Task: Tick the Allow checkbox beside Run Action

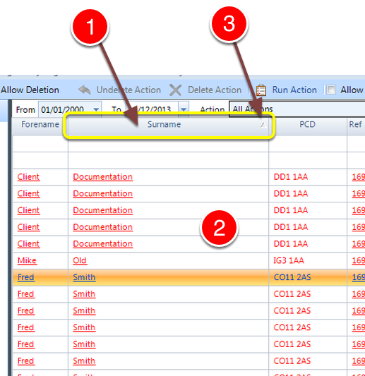Action: (331, 90)
